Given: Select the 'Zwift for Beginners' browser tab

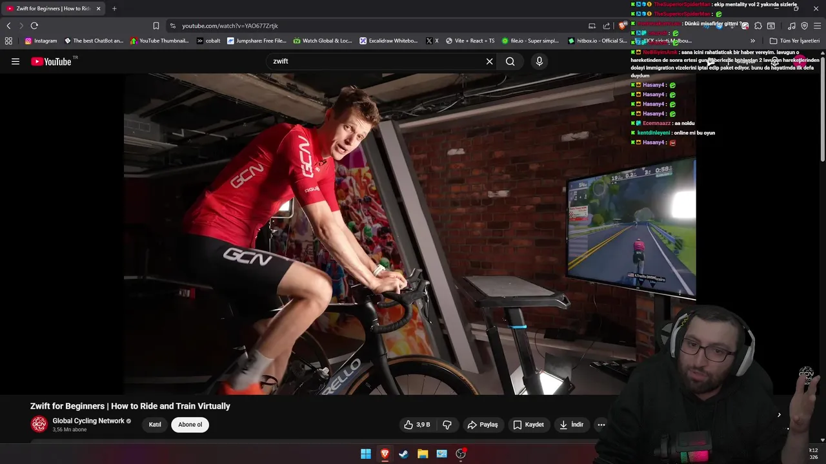Looking at the screenshot, I should pos(54,8).
